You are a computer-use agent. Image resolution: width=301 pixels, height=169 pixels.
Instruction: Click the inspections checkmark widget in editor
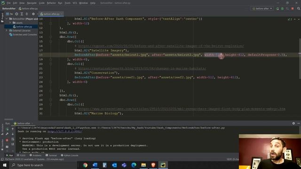[290, 19]
